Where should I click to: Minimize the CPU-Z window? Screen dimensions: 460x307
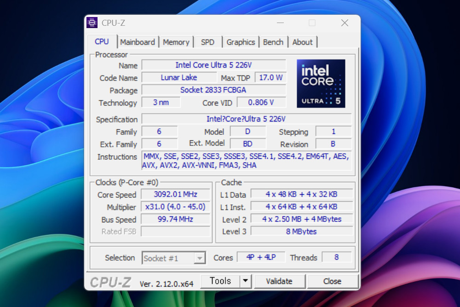(x=281, y=23)
